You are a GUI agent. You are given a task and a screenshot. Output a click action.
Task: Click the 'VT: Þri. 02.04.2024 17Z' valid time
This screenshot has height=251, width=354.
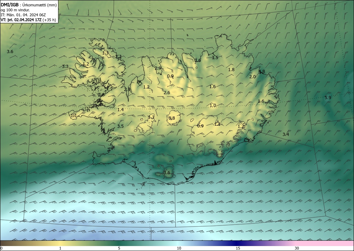pyautogui.click(x=21, y=19)
